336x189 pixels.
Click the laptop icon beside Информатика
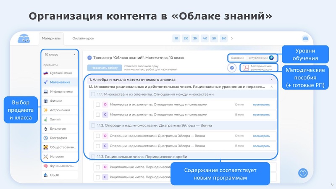(46, 92)
